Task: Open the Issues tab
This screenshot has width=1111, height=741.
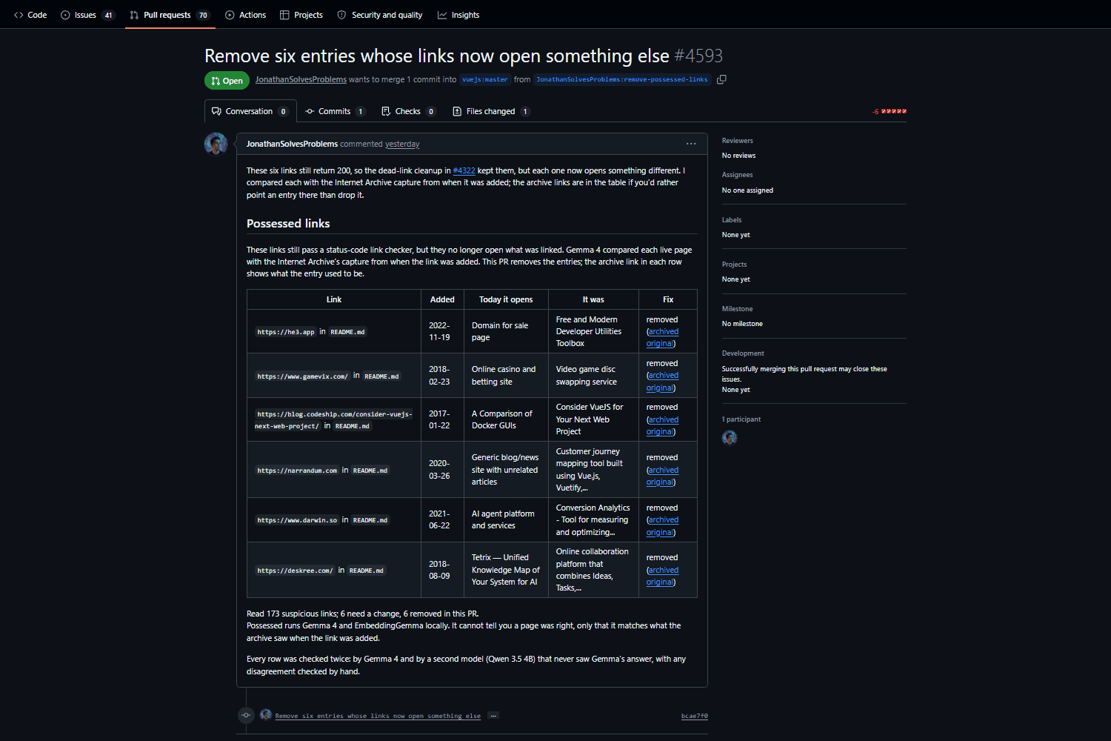Action: (87, 15)
